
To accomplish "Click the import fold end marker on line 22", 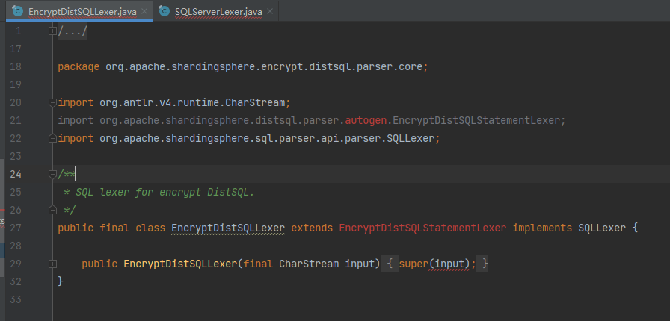I will coord(52,138).
